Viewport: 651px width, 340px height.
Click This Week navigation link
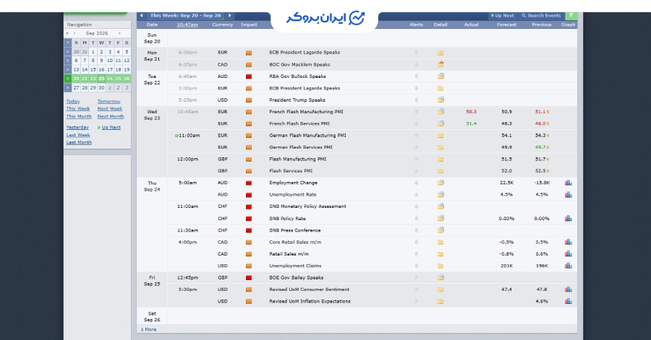(x=78, y=109)
